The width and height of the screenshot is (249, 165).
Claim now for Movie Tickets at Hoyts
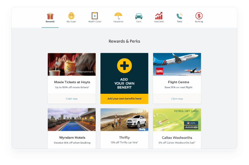click(71, 99)
